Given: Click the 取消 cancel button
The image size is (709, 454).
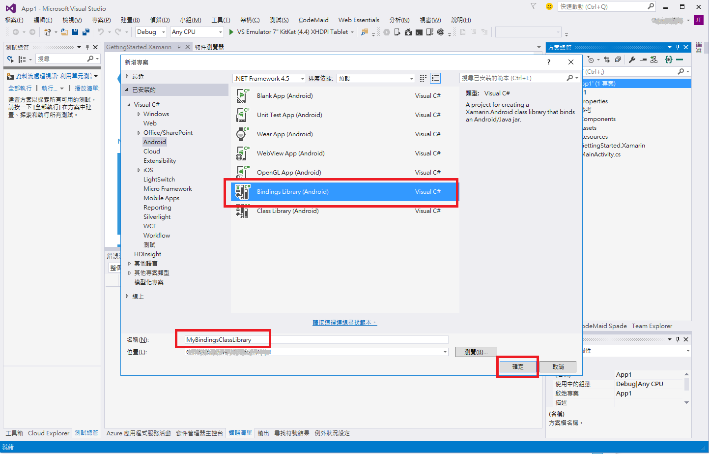Looking at the screenshot, I should (x=558, y=367).
